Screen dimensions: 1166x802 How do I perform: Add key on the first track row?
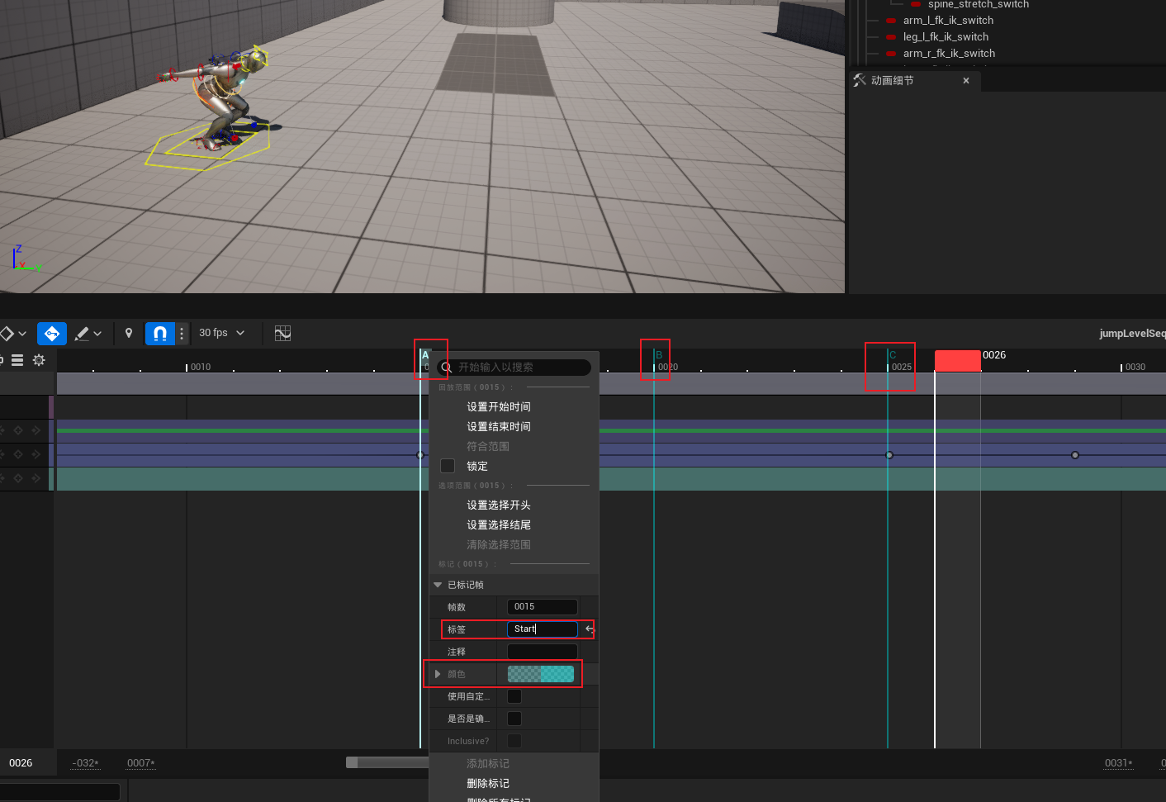click(x=18, y=430)
